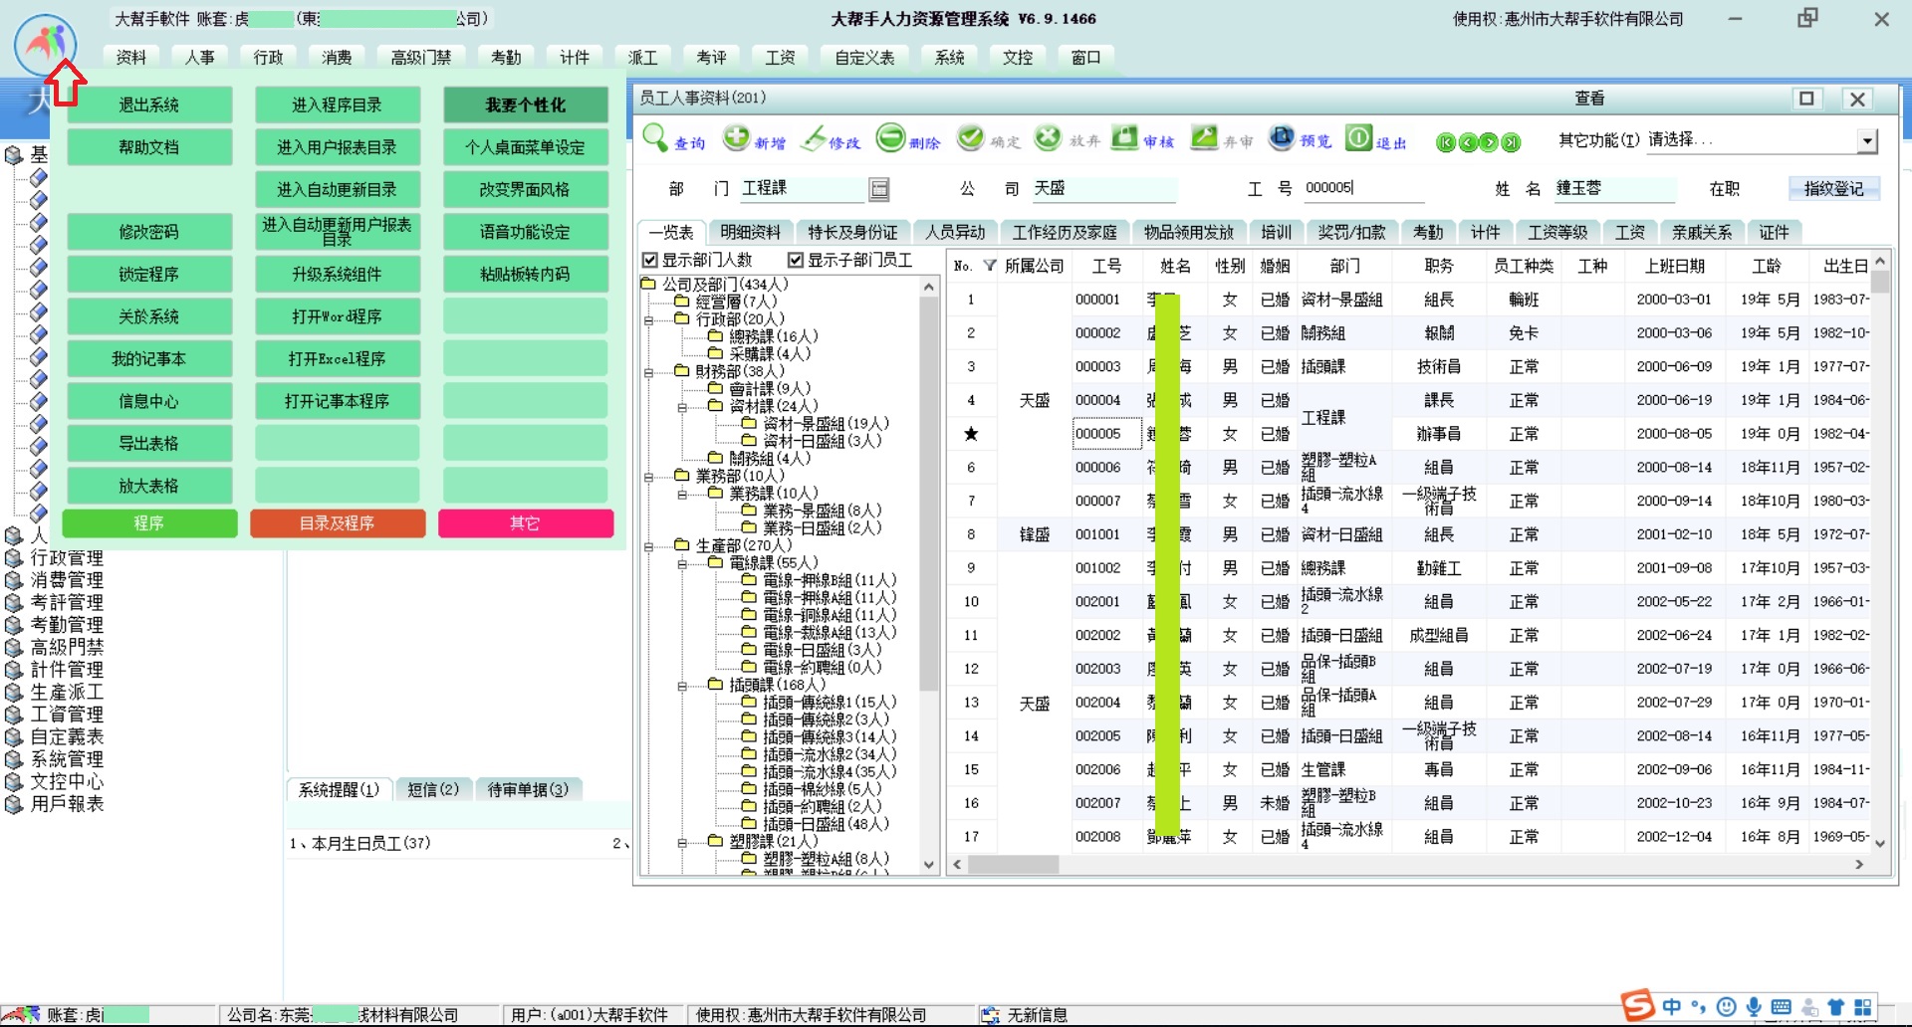The image size is (1912, 1027).
Task: Switch to 奖罚/扣款 tab
Action: click(x=1351, y=232)
